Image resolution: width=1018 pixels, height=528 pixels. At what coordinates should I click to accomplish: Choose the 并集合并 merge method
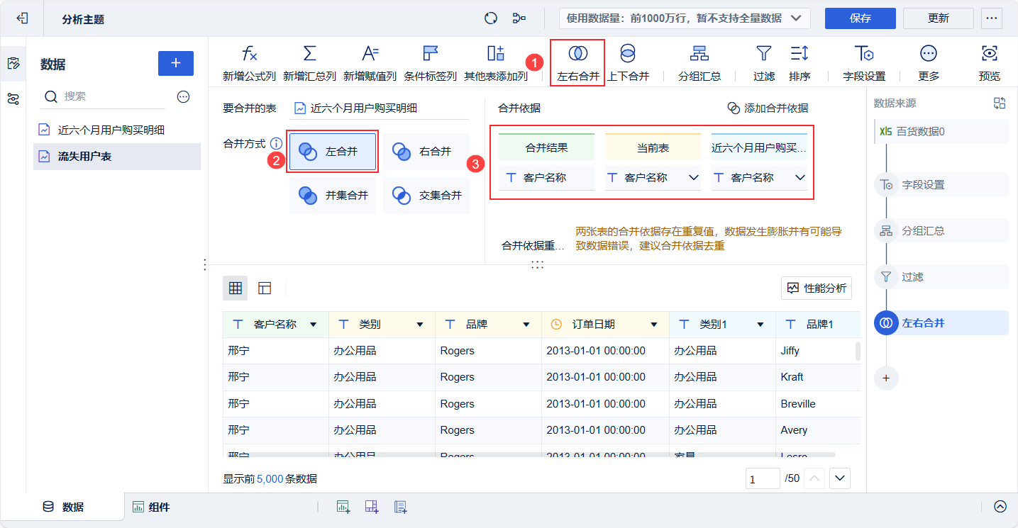(333, 196)
